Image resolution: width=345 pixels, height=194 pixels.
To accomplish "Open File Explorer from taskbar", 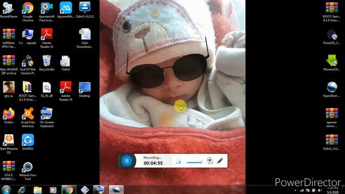I will pos(38,190).
